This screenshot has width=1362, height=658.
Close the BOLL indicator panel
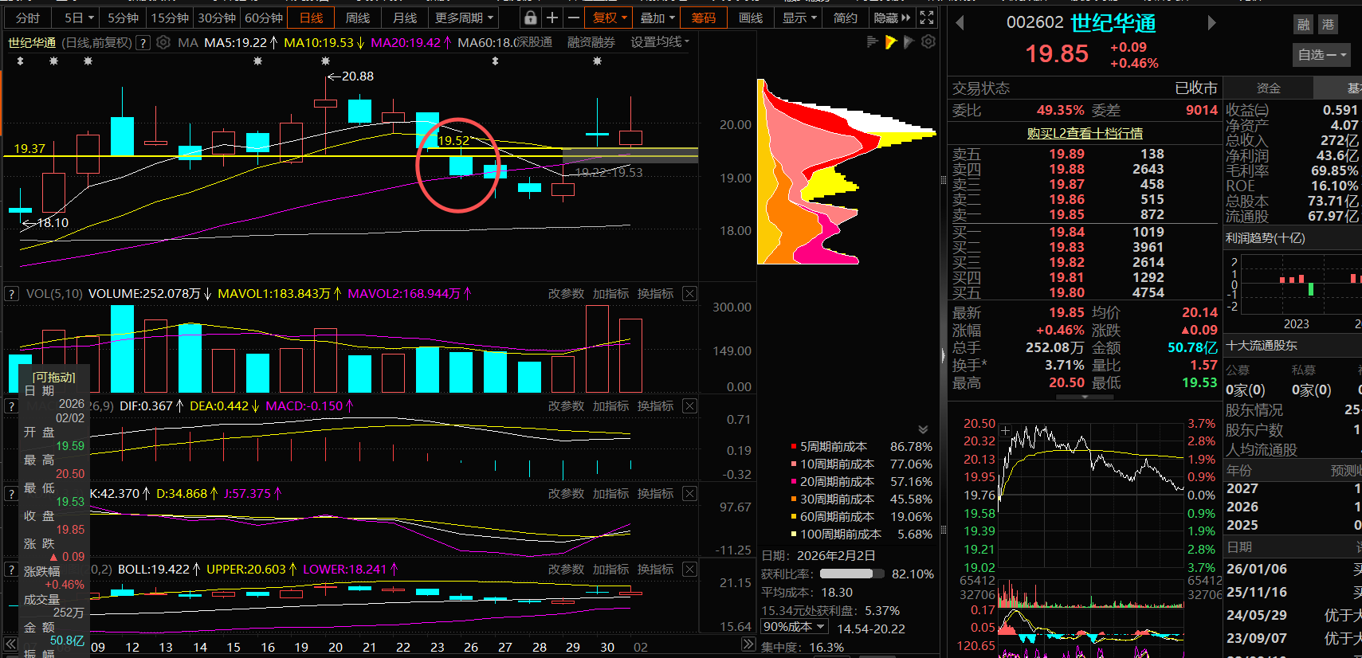click(x=690, y=570)
